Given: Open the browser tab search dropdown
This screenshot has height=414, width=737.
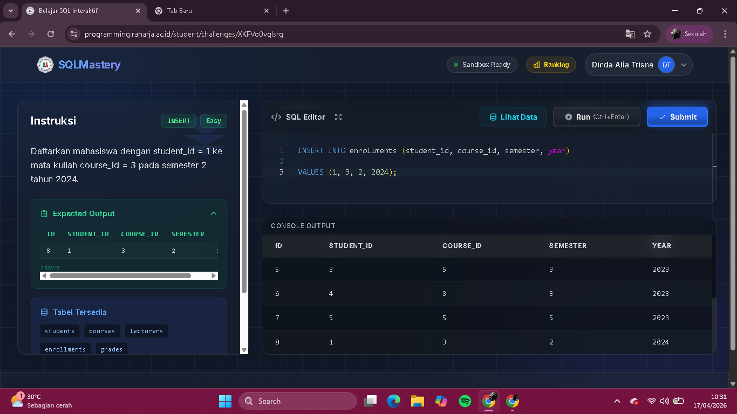Looking at the screenshot, I should coord(10,11).
